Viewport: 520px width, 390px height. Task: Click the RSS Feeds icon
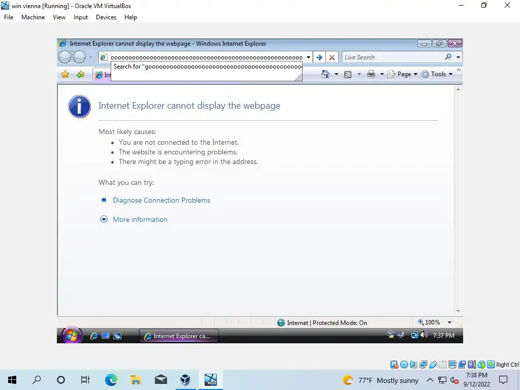[347, 74]
